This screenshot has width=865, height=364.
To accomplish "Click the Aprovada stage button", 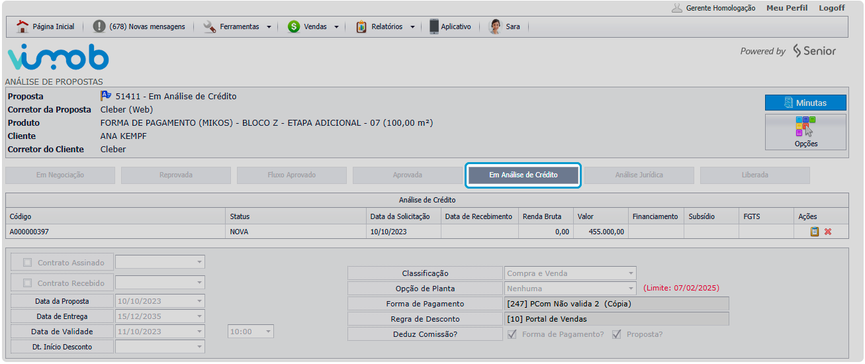I will pyautogui.click(x=408, y=175).
